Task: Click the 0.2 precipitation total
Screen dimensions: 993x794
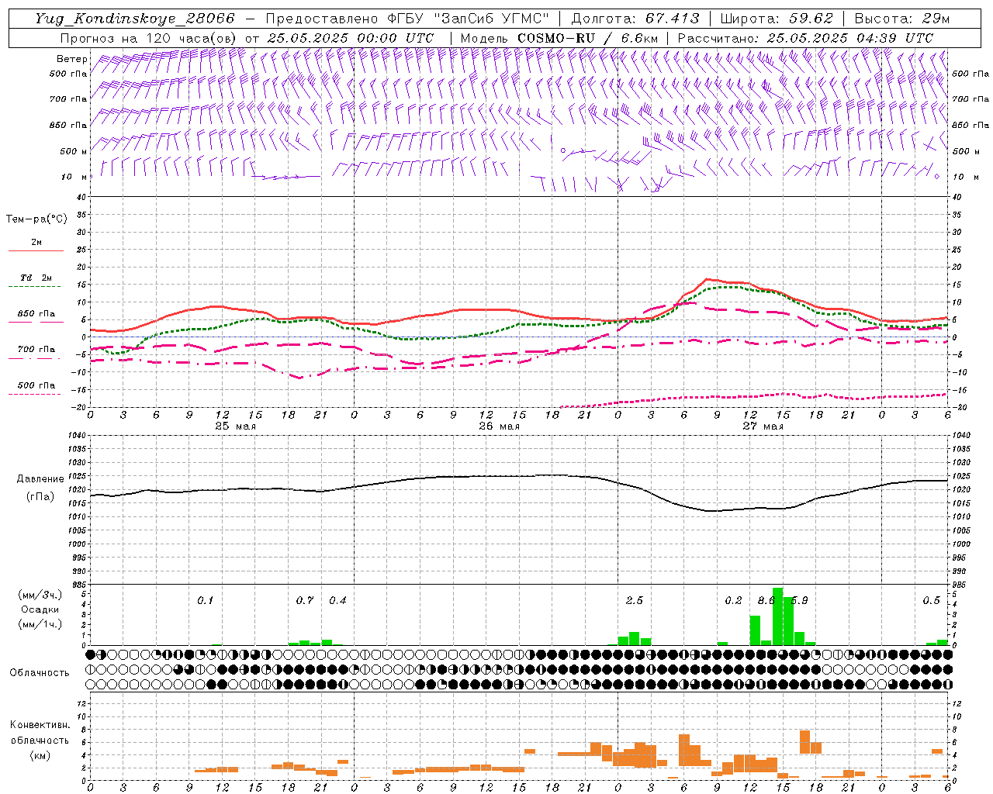Action: tap(733, 600)
